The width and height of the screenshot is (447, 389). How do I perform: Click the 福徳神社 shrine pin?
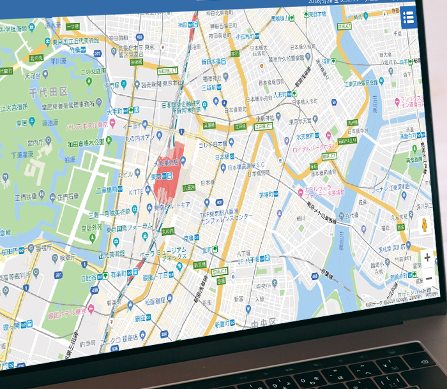click(226, 77)
